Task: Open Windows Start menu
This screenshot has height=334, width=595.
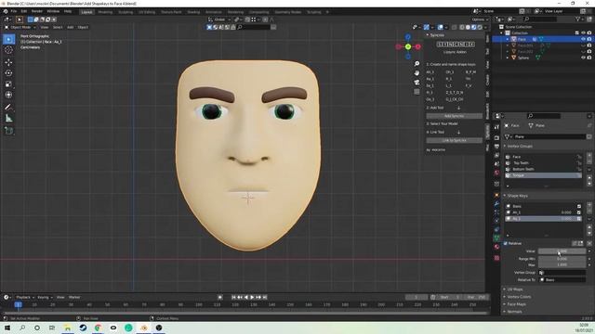Action: (7, 328)
